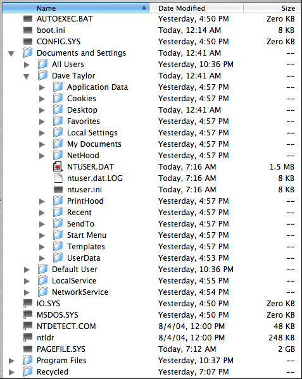302x379 pixels.
Task: Click the ntuser.ini file icon
Action: click(x=58, y=190)
